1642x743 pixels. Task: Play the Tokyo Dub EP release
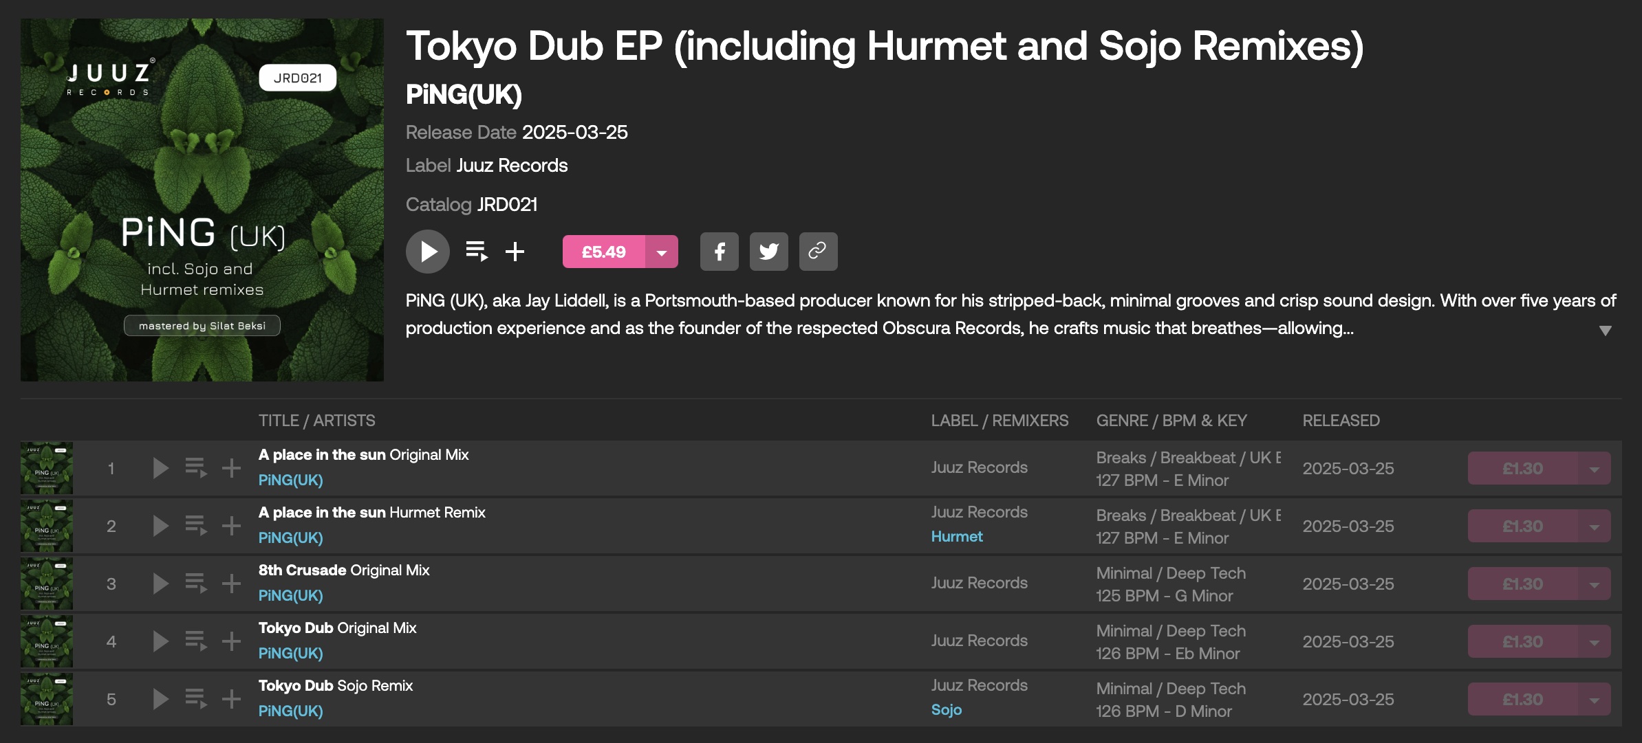coord(428,252)
